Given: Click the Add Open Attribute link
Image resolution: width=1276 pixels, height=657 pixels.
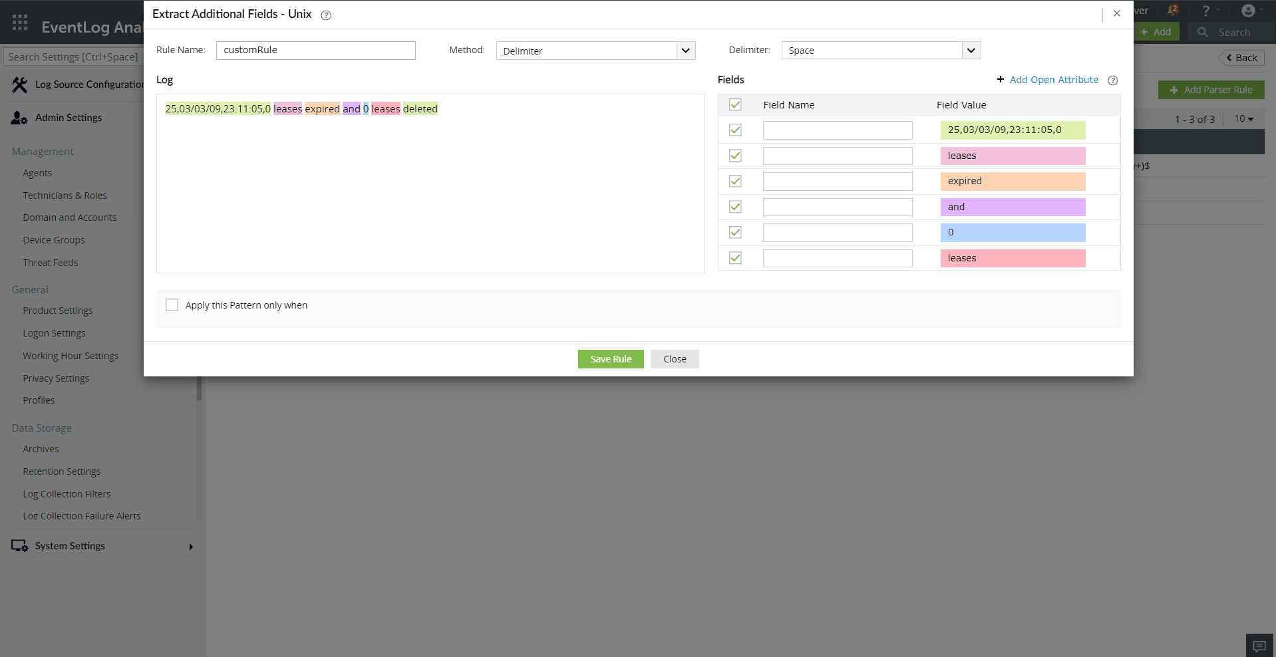Looking at the screenshot, I should pyautogui.click(x=1054, y=79).
